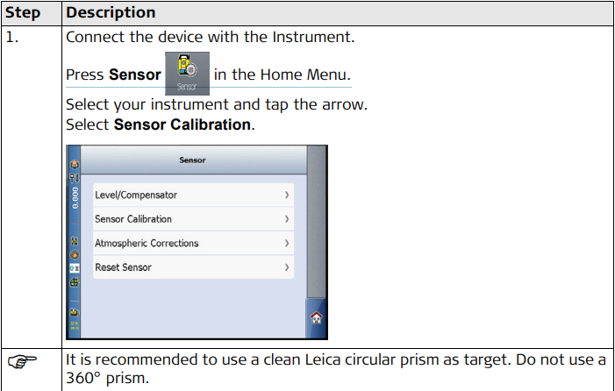
Task: Expand the Sensor Calibration chevron
Action: tap(287, 219)
